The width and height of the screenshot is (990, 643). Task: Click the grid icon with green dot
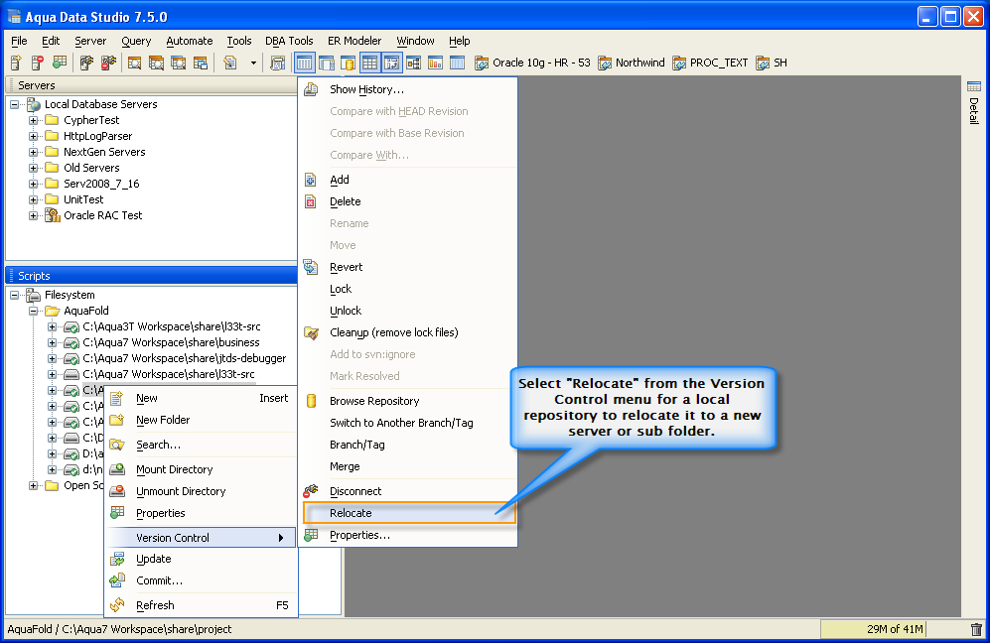pyautogui.click(x=60, y=63)
